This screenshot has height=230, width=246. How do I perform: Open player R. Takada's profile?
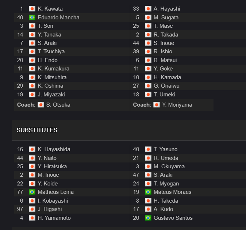tap(166, 35)
